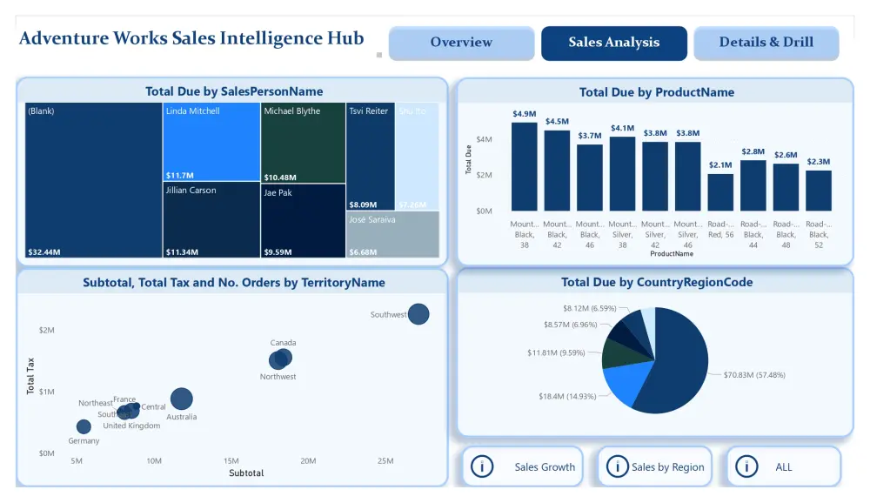Image resolution: width=870 pixels, height=503 pixels.
Task: Click the $3.7M product bar
Action: [x=590, y=178]
